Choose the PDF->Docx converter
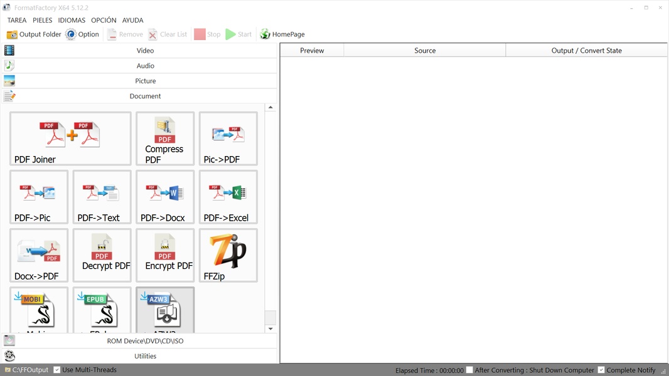This screenshot has height=376, width=669. click(x=165, y=197)
